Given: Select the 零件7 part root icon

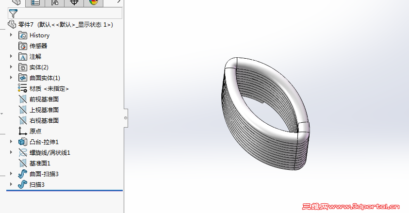Looking at the screenshot, I should [x=12, y=24].
